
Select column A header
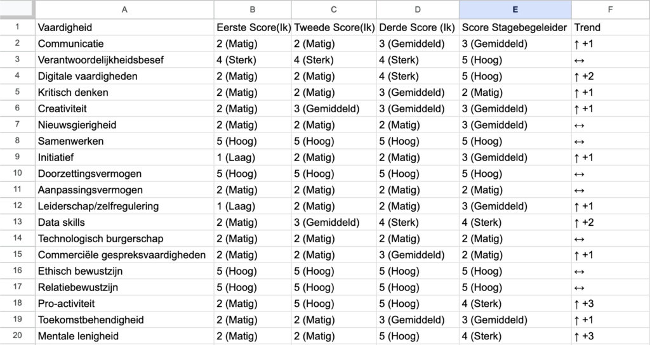pos(124,9)
